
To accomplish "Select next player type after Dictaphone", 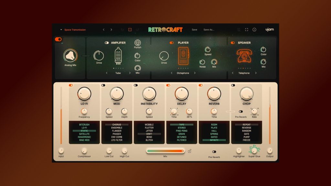I will point(195,73).
